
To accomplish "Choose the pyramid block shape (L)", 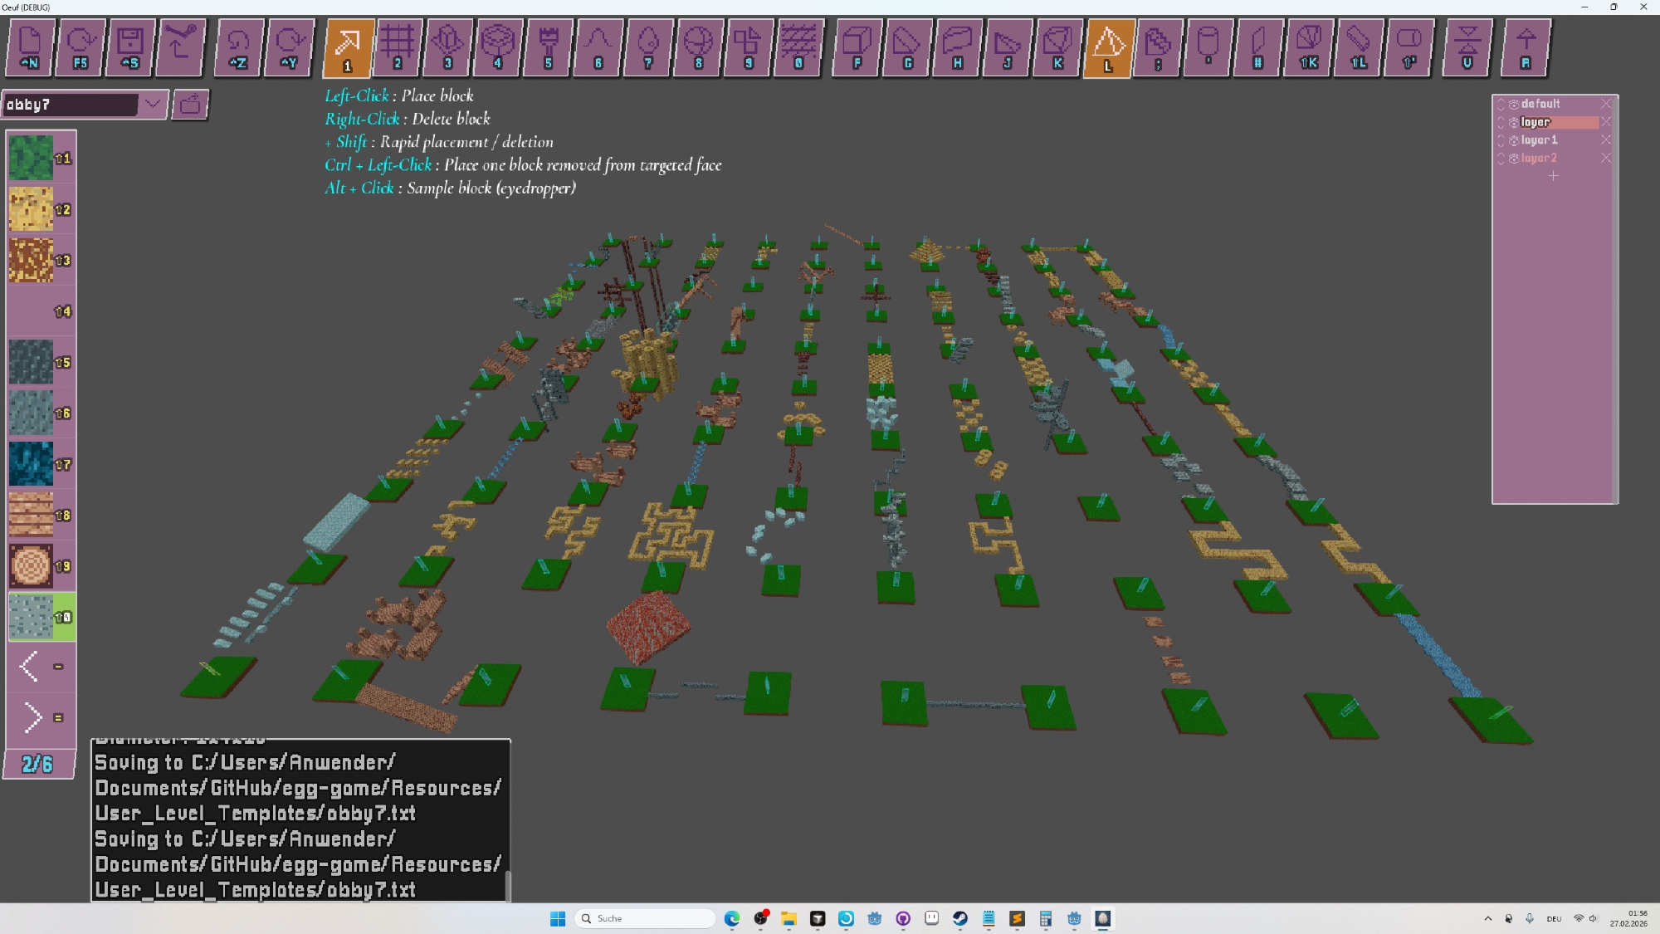I will (1108, 47).
